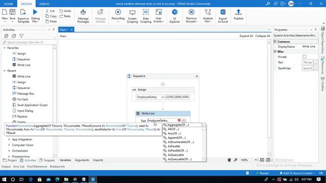Viewport: 326px width, 183px height.
Task: Publish the project
Action: pos(238,15)
